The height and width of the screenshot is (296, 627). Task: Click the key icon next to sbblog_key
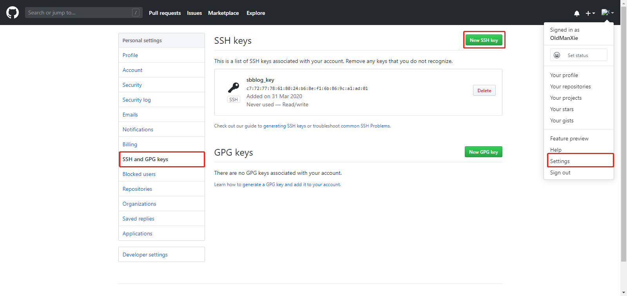click(x=234, y=87)
